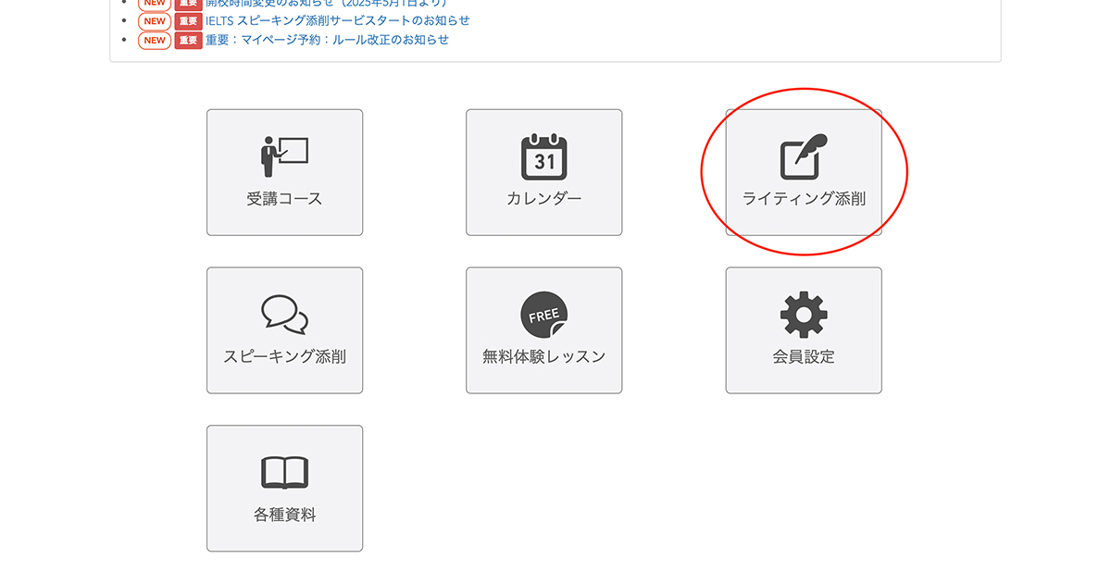Click the instructor whiteboard icon for 受講コース
Viewport: 1111px width, 583px height.
coord(284,157)
